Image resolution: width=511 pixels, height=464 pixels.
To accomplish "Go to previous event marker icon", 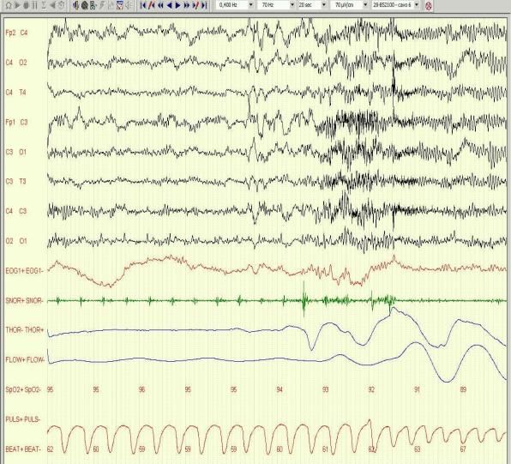I will click(152, 5).
